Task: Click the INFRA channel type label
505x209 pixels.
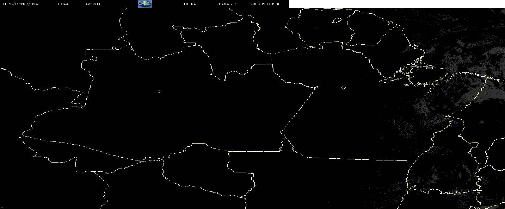Action: [x=190, y=4]
